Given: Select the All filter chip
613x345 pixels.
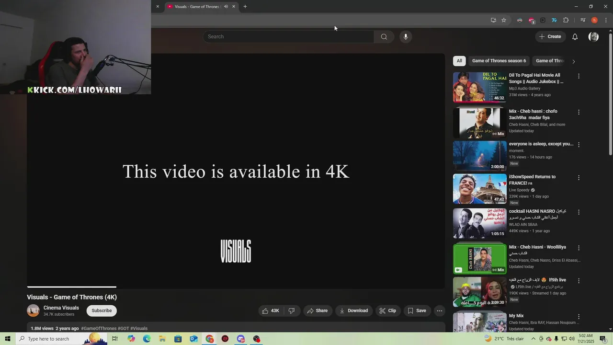Looking at the screenshot, I should [x=459, y=61].
